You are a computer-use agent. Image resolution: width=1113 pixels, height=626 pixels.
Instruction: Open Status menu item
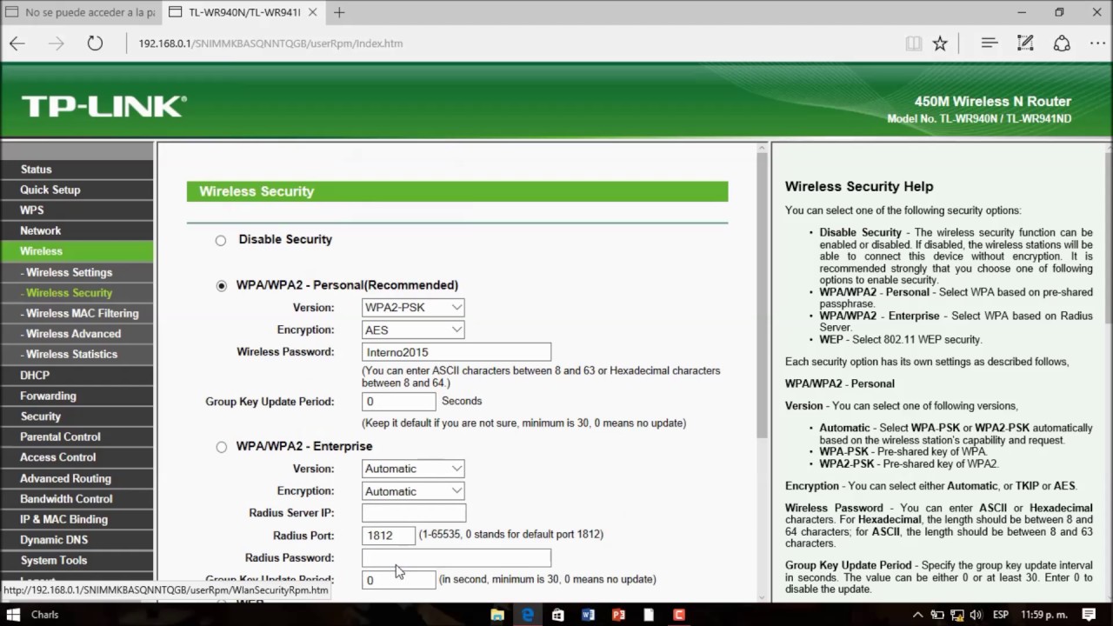pyautogui.click(x=37, y=170)
